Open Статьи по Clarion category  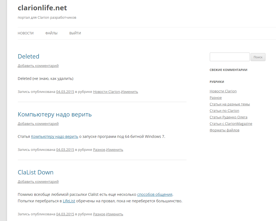pyautogui.click(x=224, y=111)
